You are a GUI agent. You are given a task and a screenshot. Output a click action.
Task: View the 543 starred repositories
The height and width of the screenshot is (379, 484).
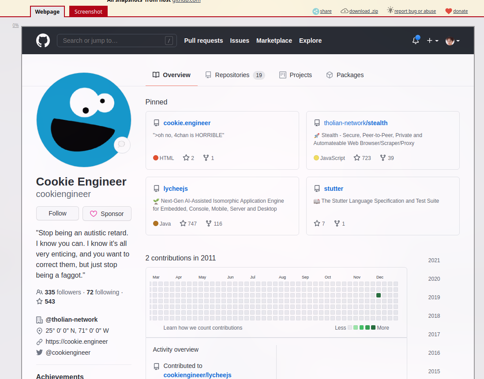[46, 301]
